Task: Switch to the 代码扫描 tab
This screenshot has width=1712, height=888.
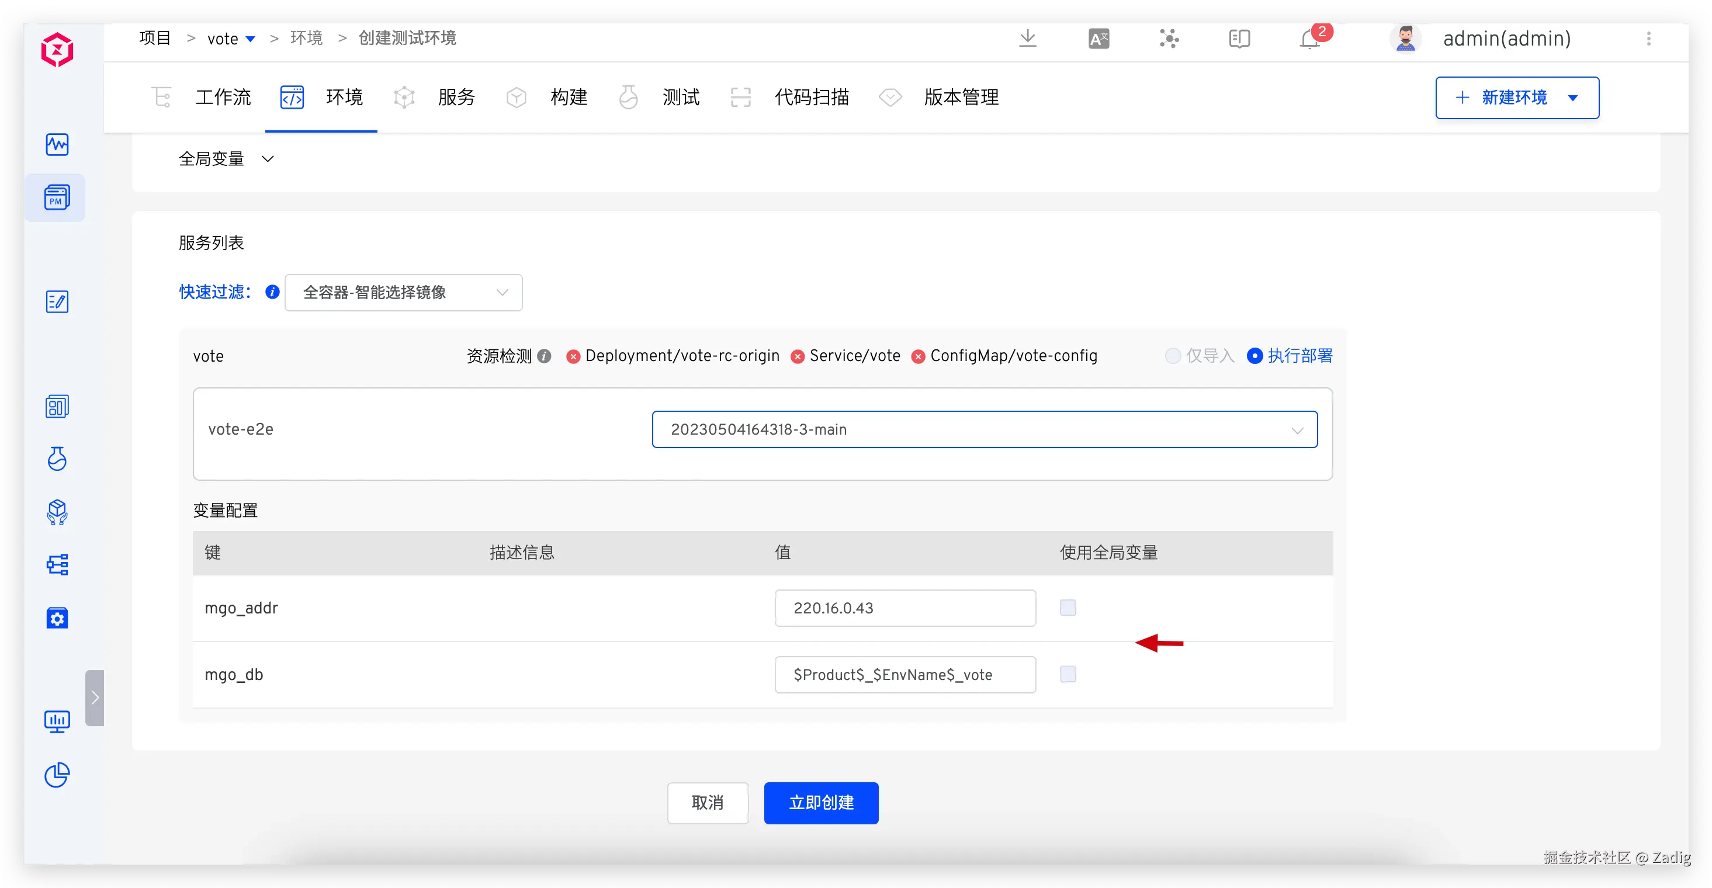Action: click(x=811, y=98)
